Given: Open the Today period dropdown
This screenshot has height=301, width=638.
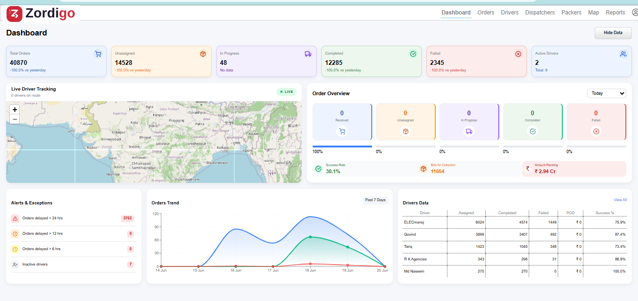Looking at the screenshot, I should tap(606, 93).
